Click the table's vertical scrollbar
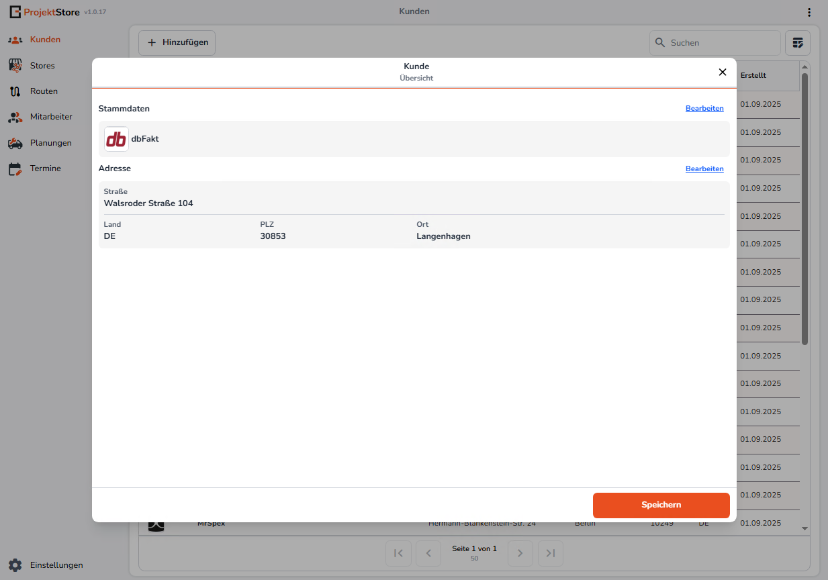The image size is (828, 580). [x=804, y=208]
